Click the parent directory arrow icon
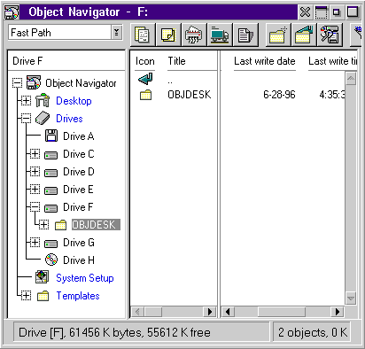This screenshot has width=365, height=349. tap(145, 79)
